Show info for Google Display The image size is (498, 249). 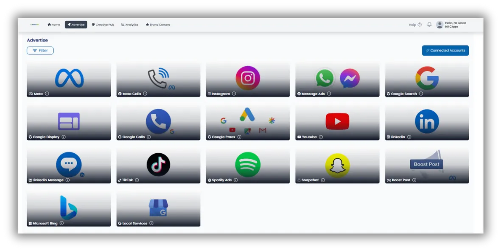point(64,137)
